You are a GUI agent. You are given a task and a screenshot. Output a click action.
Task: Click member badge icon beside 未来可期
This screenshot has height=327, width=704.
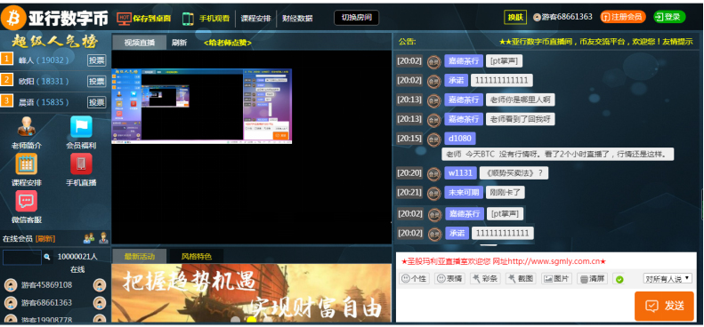pyautogui.click(x=433, y=193)
